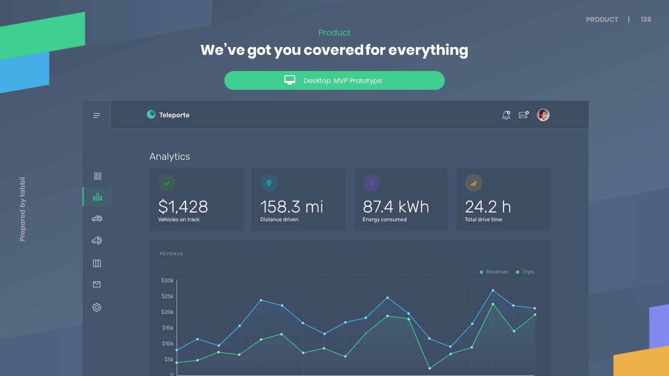This screenshot has height=376, width=669.
Task: Open the notifications bell icon
Action: [506, 115]
